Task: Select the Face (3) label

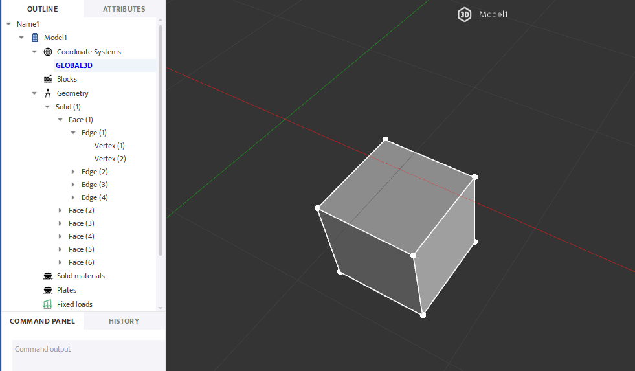Action: click(82, 223)
